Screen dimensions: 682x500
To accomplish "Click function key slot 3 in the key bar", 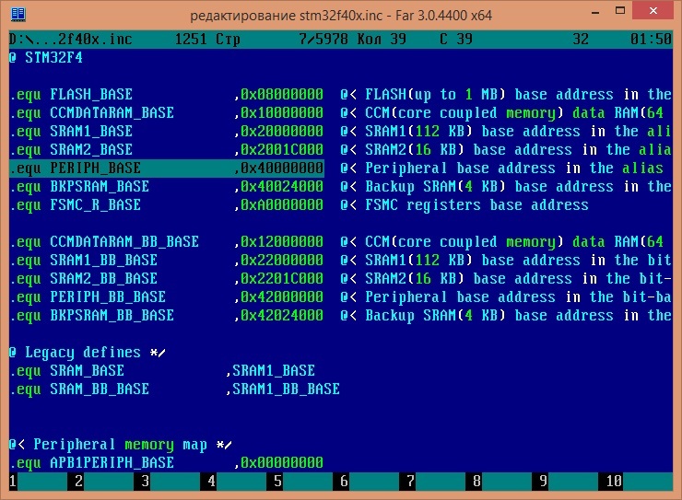I will (170, 482).
